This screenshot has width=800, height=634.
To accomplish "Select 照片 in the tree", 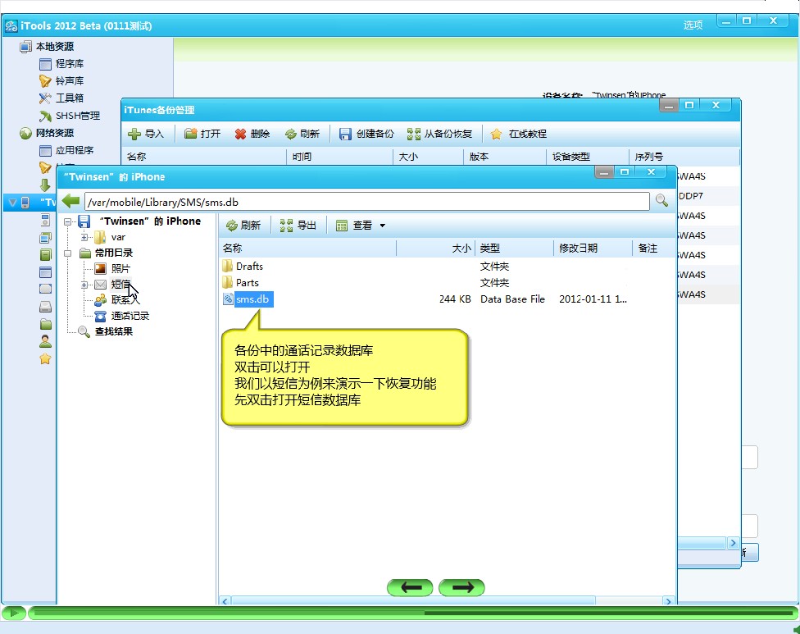I will (113, 268).
